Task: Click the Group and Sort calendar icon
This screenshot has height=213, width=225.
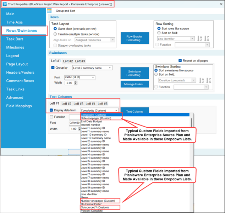Action: pos(49,11)
